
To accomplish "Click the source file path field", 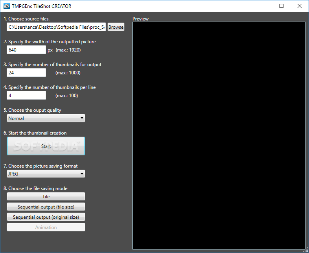I will coord(56,27).
